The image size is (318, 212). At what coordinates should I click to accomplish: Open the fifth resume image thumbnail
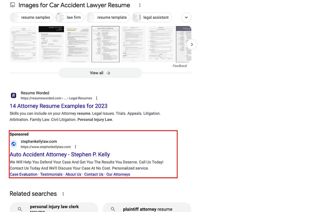coord(133,44)
